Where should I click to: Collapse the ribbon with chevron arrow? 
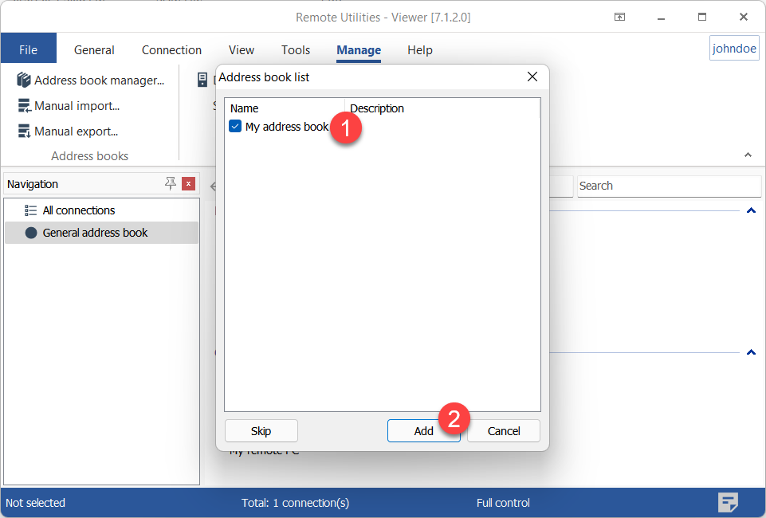click(x=748, y=155)
